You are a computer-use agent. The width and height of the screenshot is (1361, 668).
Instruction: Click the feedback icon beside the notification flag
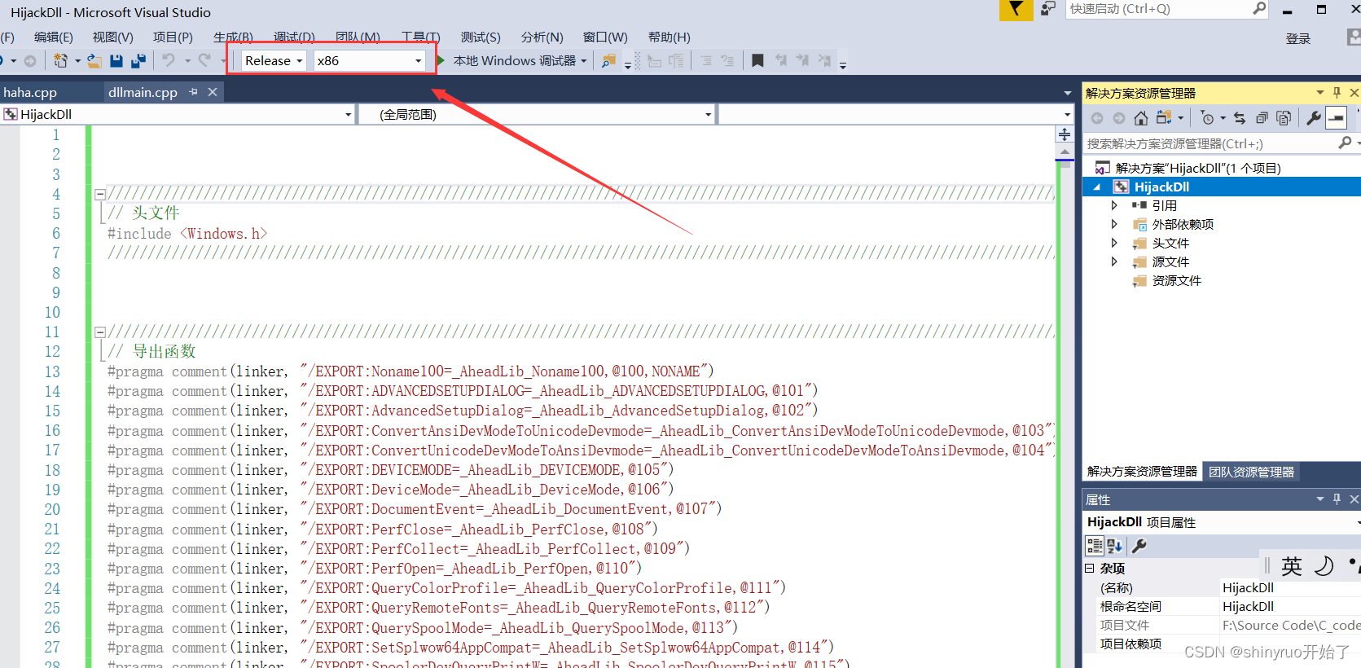pos(1048,9)
